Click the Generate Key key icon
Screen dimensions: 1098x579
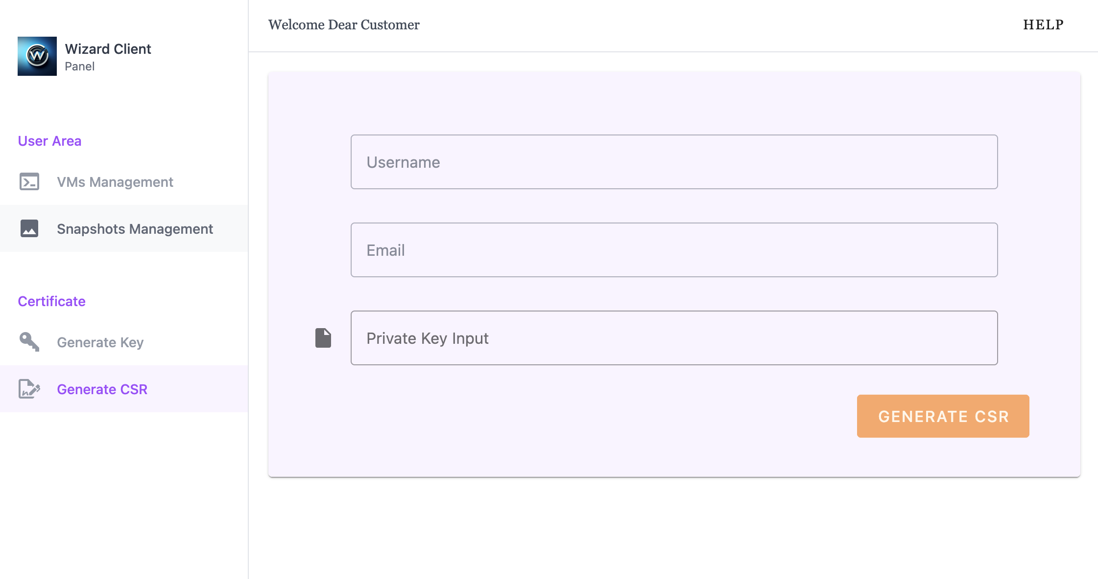(x=29, y=342)
